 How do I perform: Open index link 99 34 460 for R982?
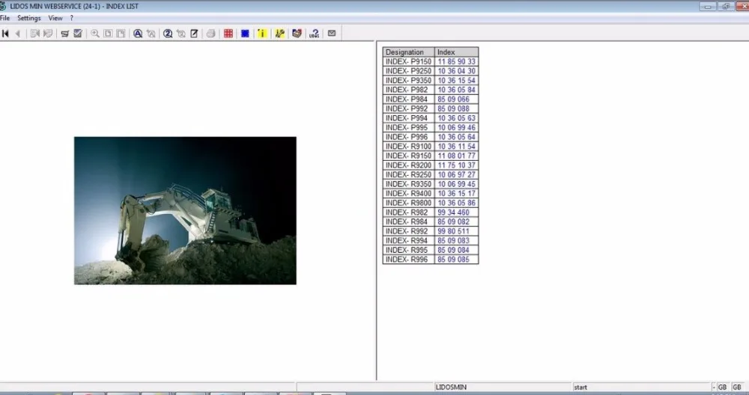tap(453, 212)
